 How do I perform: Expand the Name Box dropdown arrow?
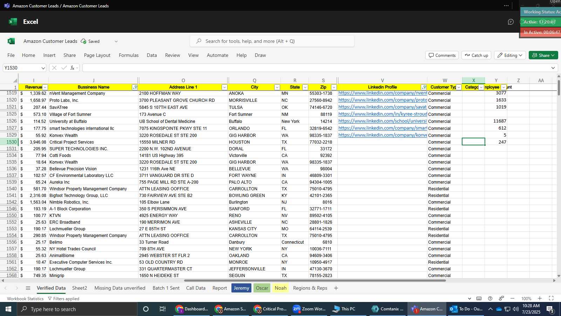click(x=43, y=68)
